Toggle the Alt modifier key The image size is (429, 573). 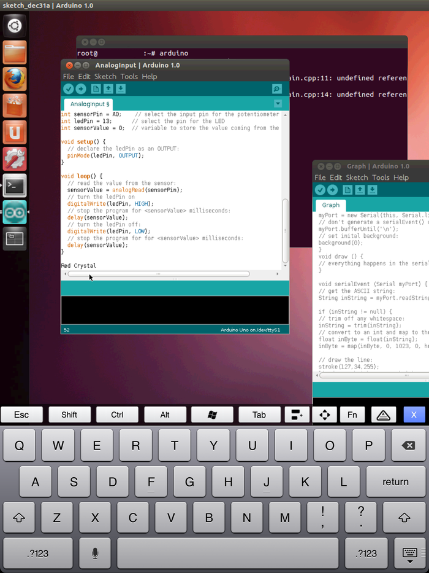tap(165, 415)
